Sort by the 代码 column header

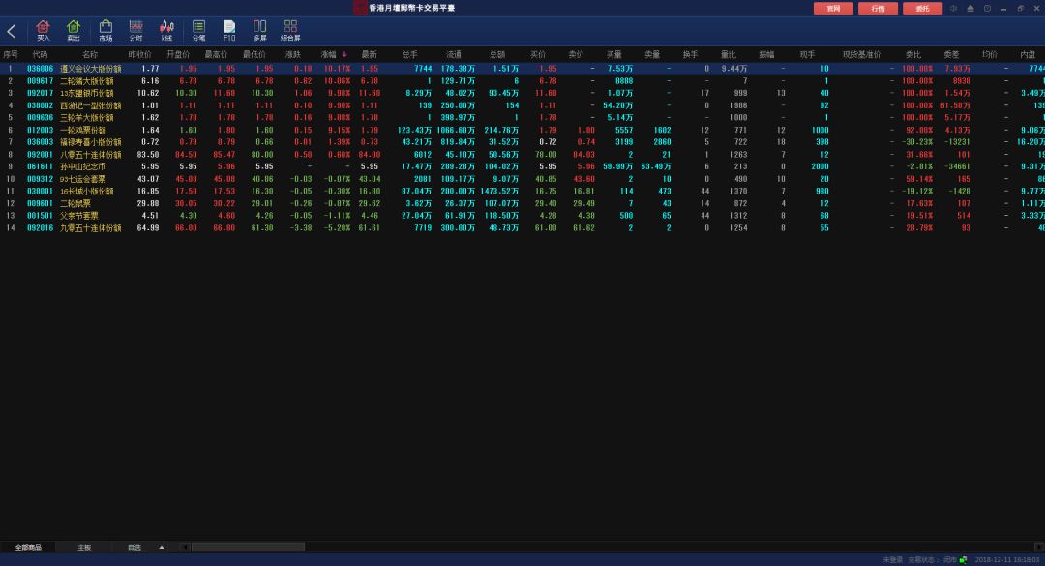pyautogui.click(x=40, y=55)
